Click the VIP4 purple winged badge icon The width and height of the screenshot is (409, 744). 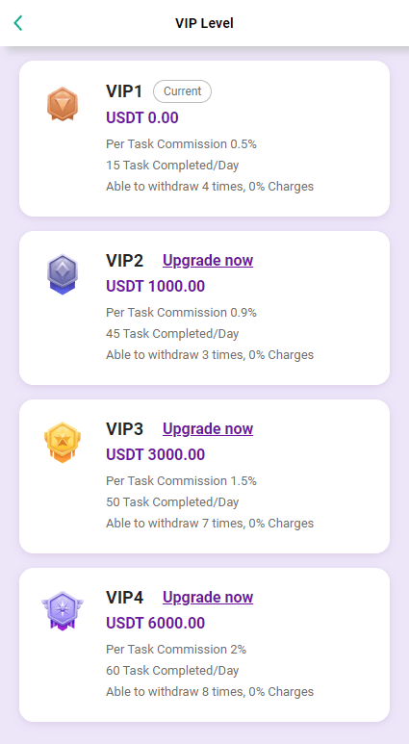tap(63, 610)
